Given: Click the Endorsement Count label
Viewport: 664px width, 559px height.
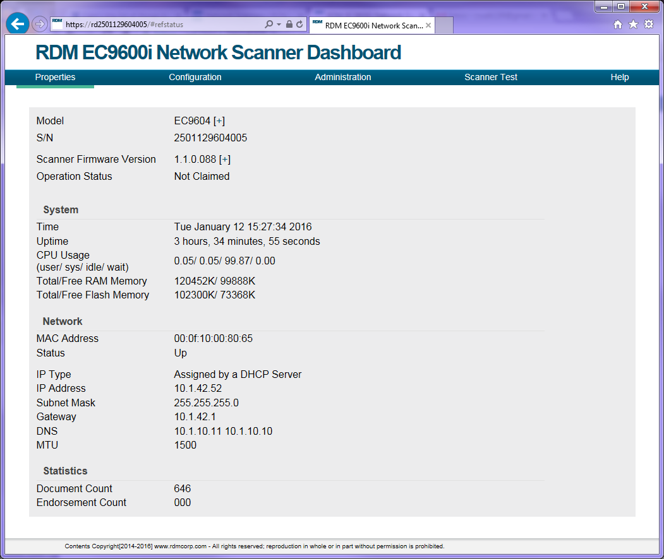Looking at the screenshot, I should [x=81, y=502].
